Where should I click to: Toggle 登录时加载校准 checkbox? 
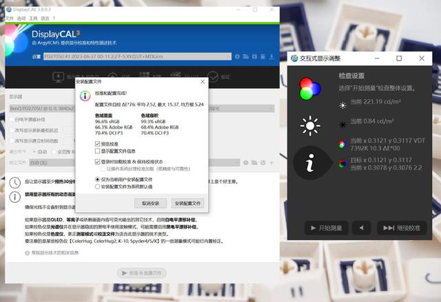[x=98, y=162]
